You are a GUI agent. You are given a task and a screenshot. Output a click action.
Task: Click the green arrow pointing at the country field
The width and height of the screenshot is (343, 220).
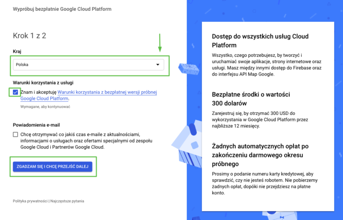point(160,44)
